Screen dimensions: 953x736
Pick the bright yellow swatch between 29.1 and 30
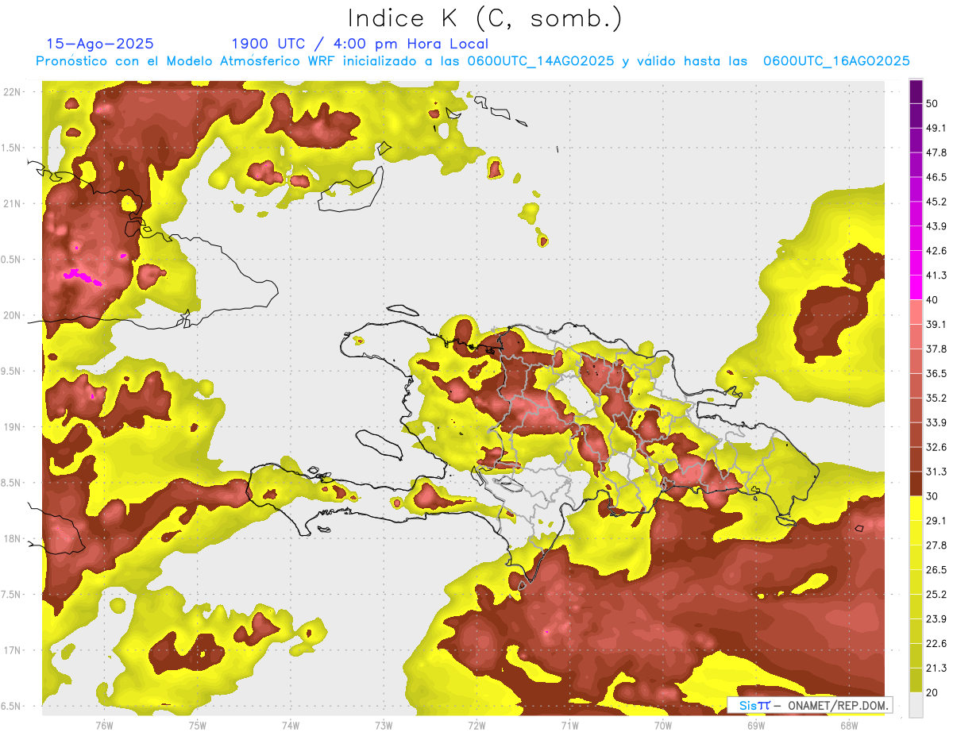coord(916,509)
